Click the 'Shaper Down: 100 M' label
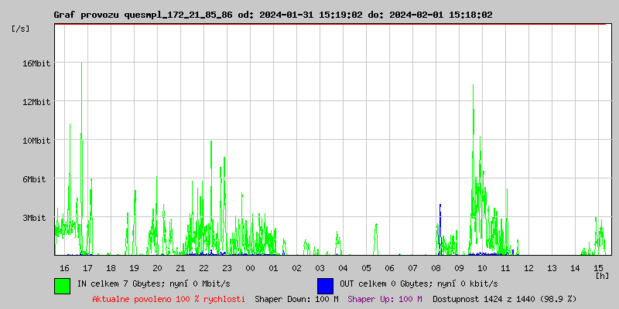619x309 pixels. [x=296, y=299]
